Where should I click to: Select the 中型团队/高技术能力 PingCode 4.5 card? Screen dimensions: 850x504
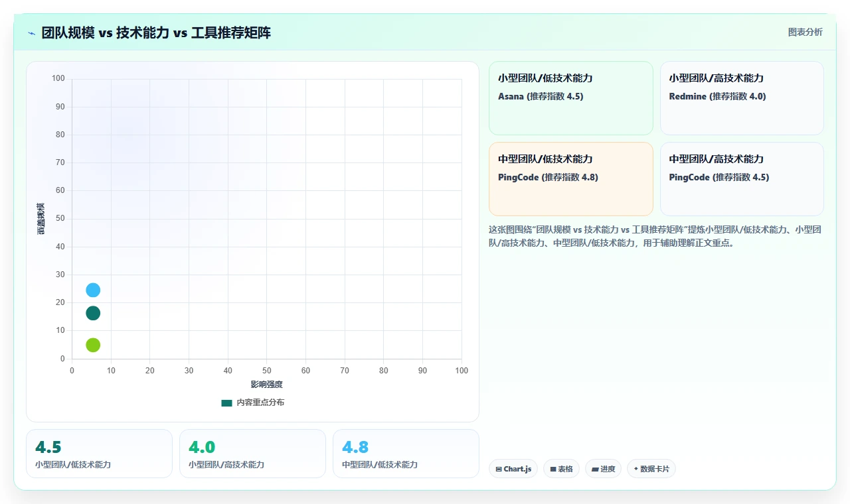742,179
